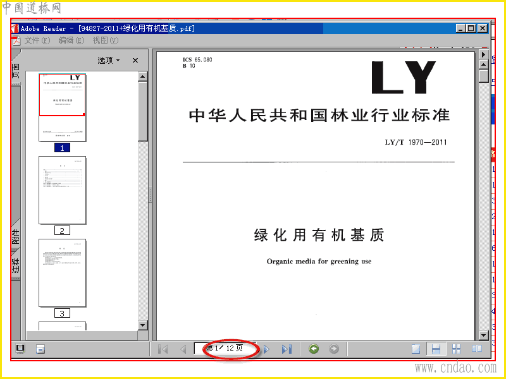
Task: Select continuous facing layout icon
Action: [x=456, y=349]
